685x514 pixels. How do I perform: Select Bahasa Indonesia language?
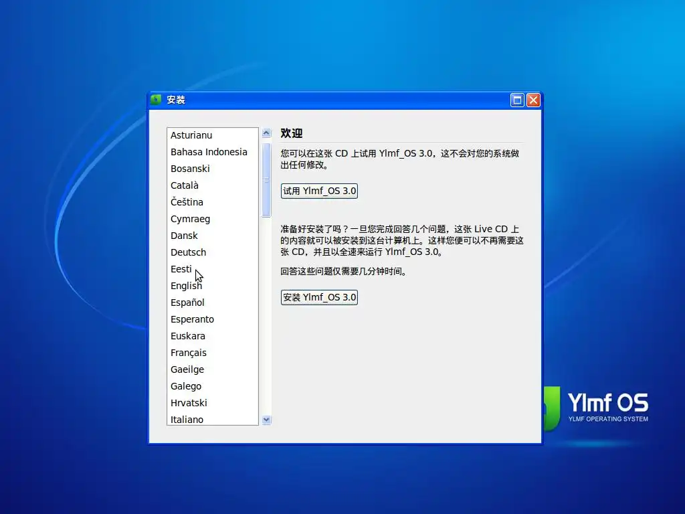point(212,152)
